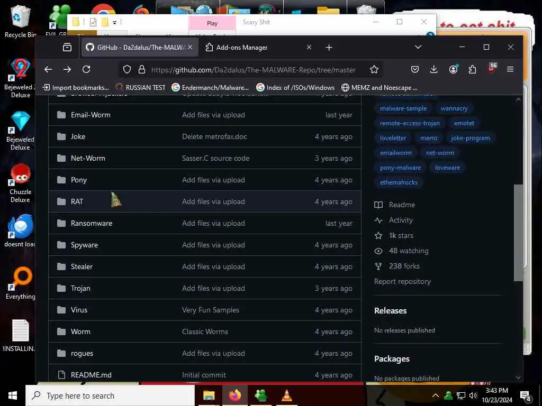Open the Ransomware folder
The height and width of the screenshot is (406, 542).
pyautogui.click(x=91, y=224)
